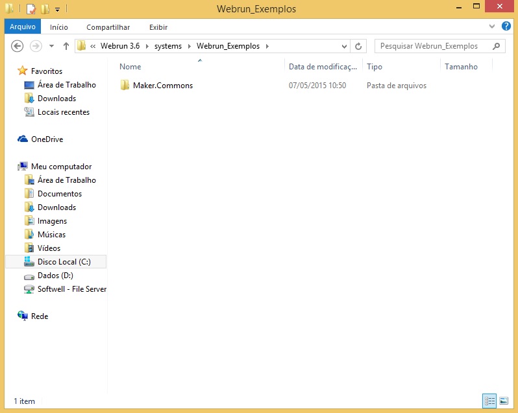Switch to the Exibir ribbon tab
The height and width of the screenshot is (413, 518).
click(x=158, y=27)
